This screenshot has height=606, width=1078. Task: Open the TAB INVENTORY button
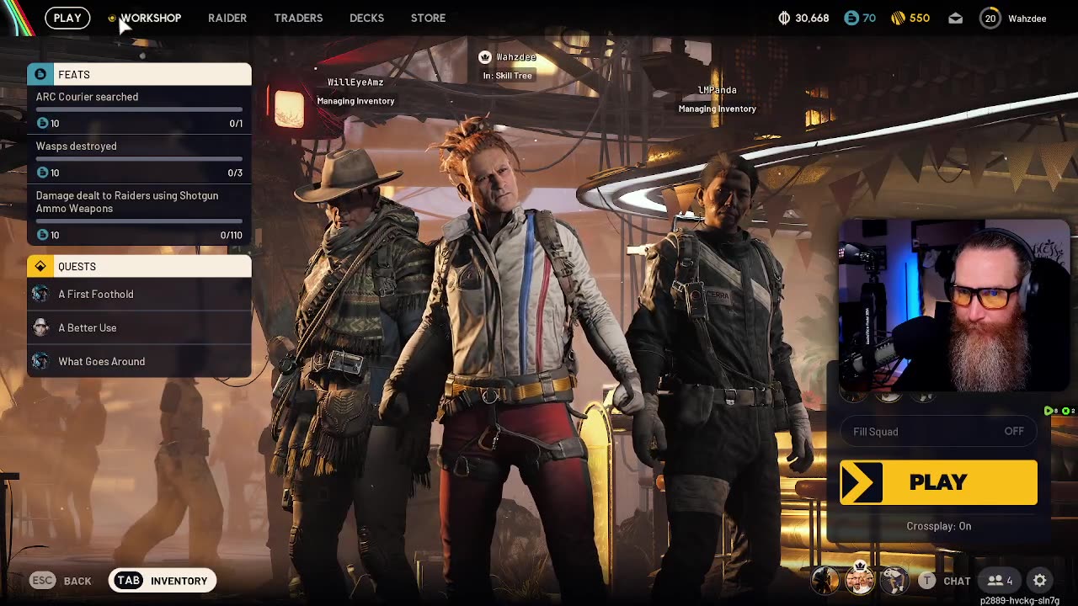click(x=163, y=581)
